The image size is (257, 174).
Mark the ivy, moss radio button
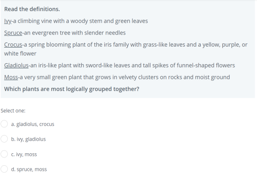(x=4, y=154)
